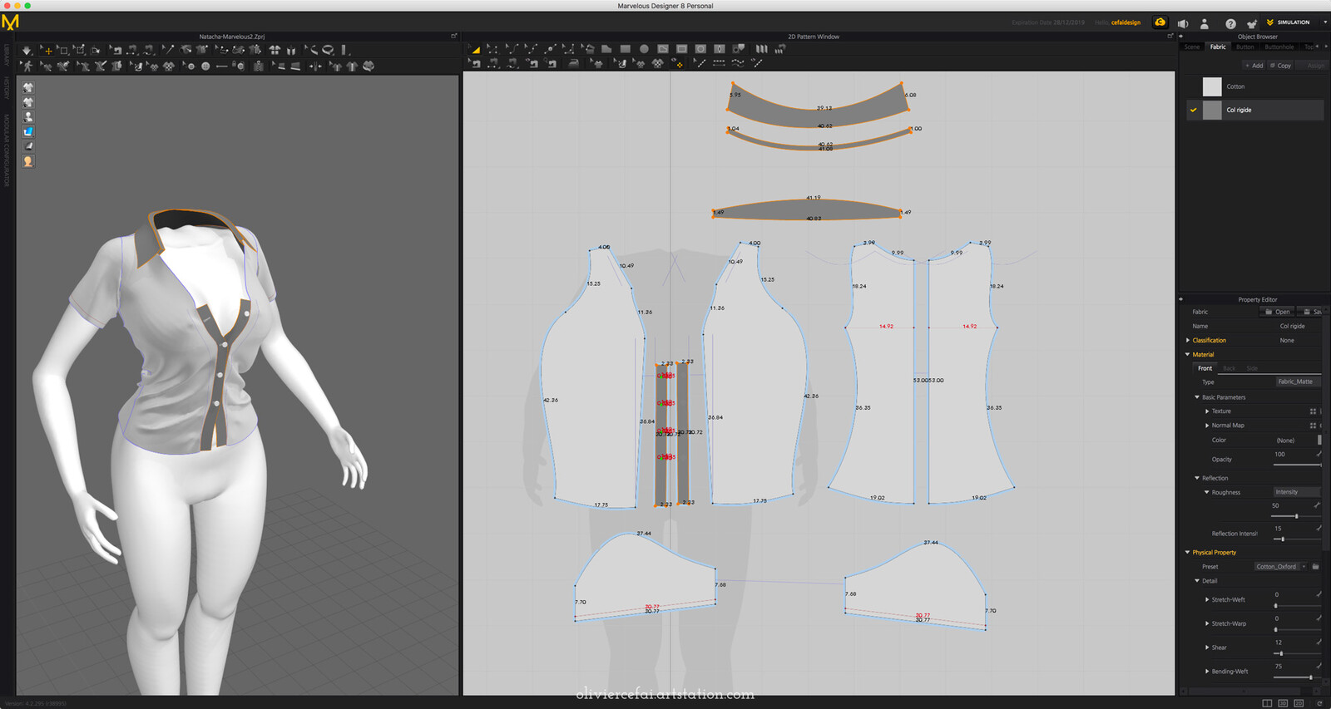Open the cloud account icon in top bar
The height and width of the screenshot is (709, 1331).
(x=1160, y=22)
